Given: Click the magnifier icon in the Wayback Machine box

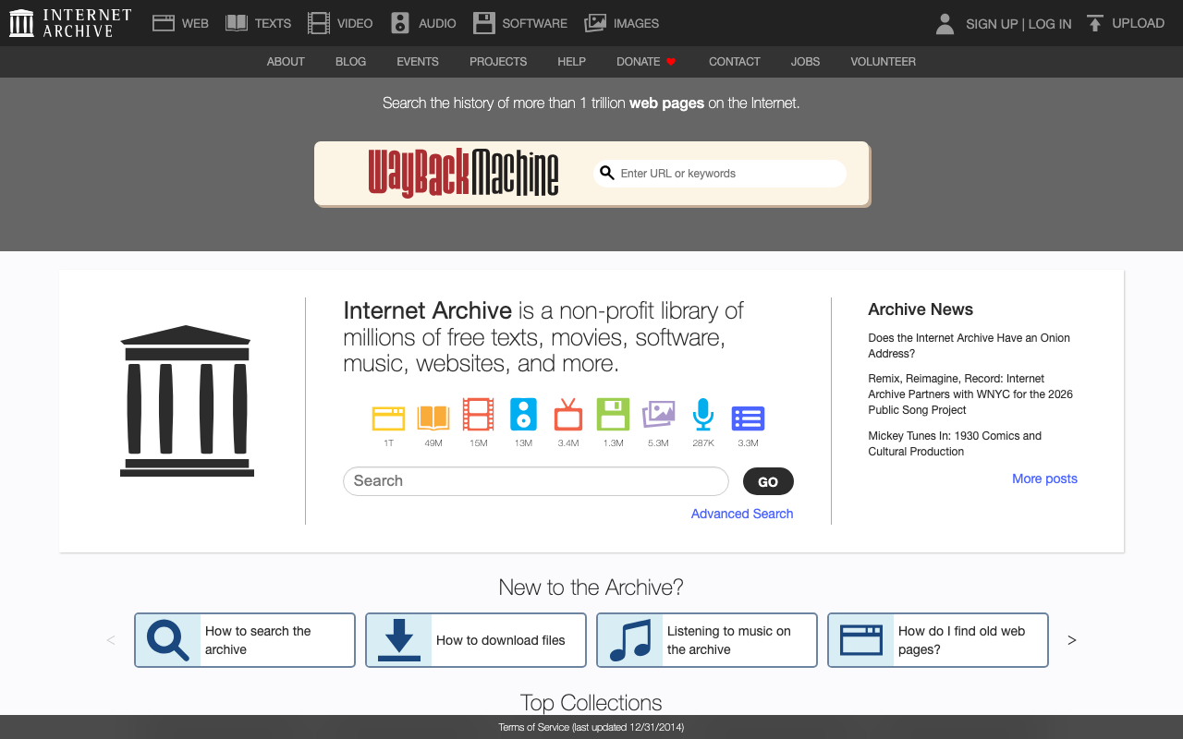Looking at the screenshot, I should pyautogui.click(x=607, y=173).
